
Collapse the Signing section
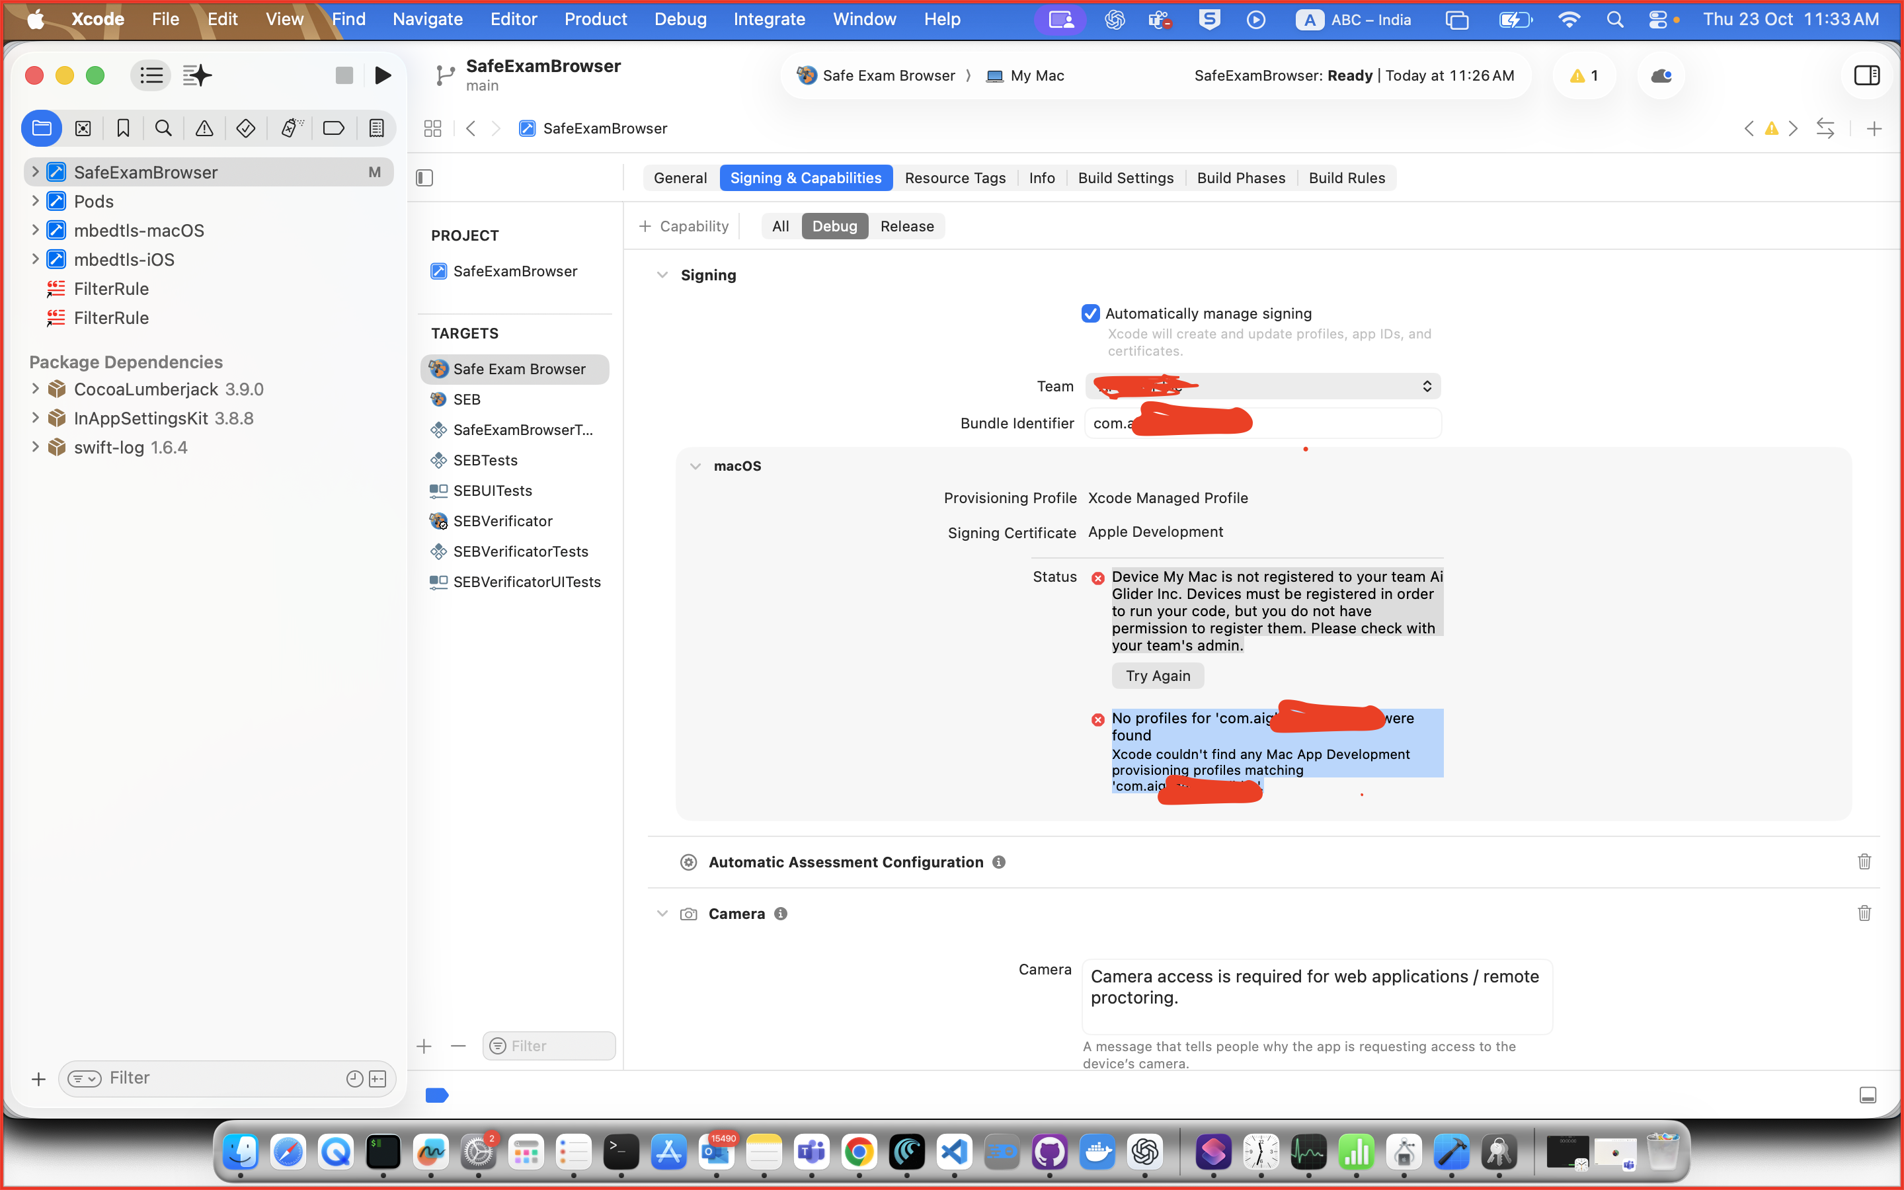[x=662, y=274]
